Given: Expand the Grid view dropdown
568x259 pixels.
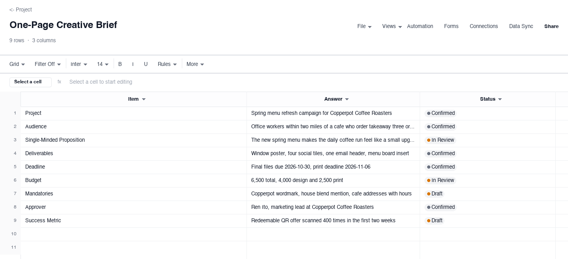Looking at the screenshot, I should 17,64.
